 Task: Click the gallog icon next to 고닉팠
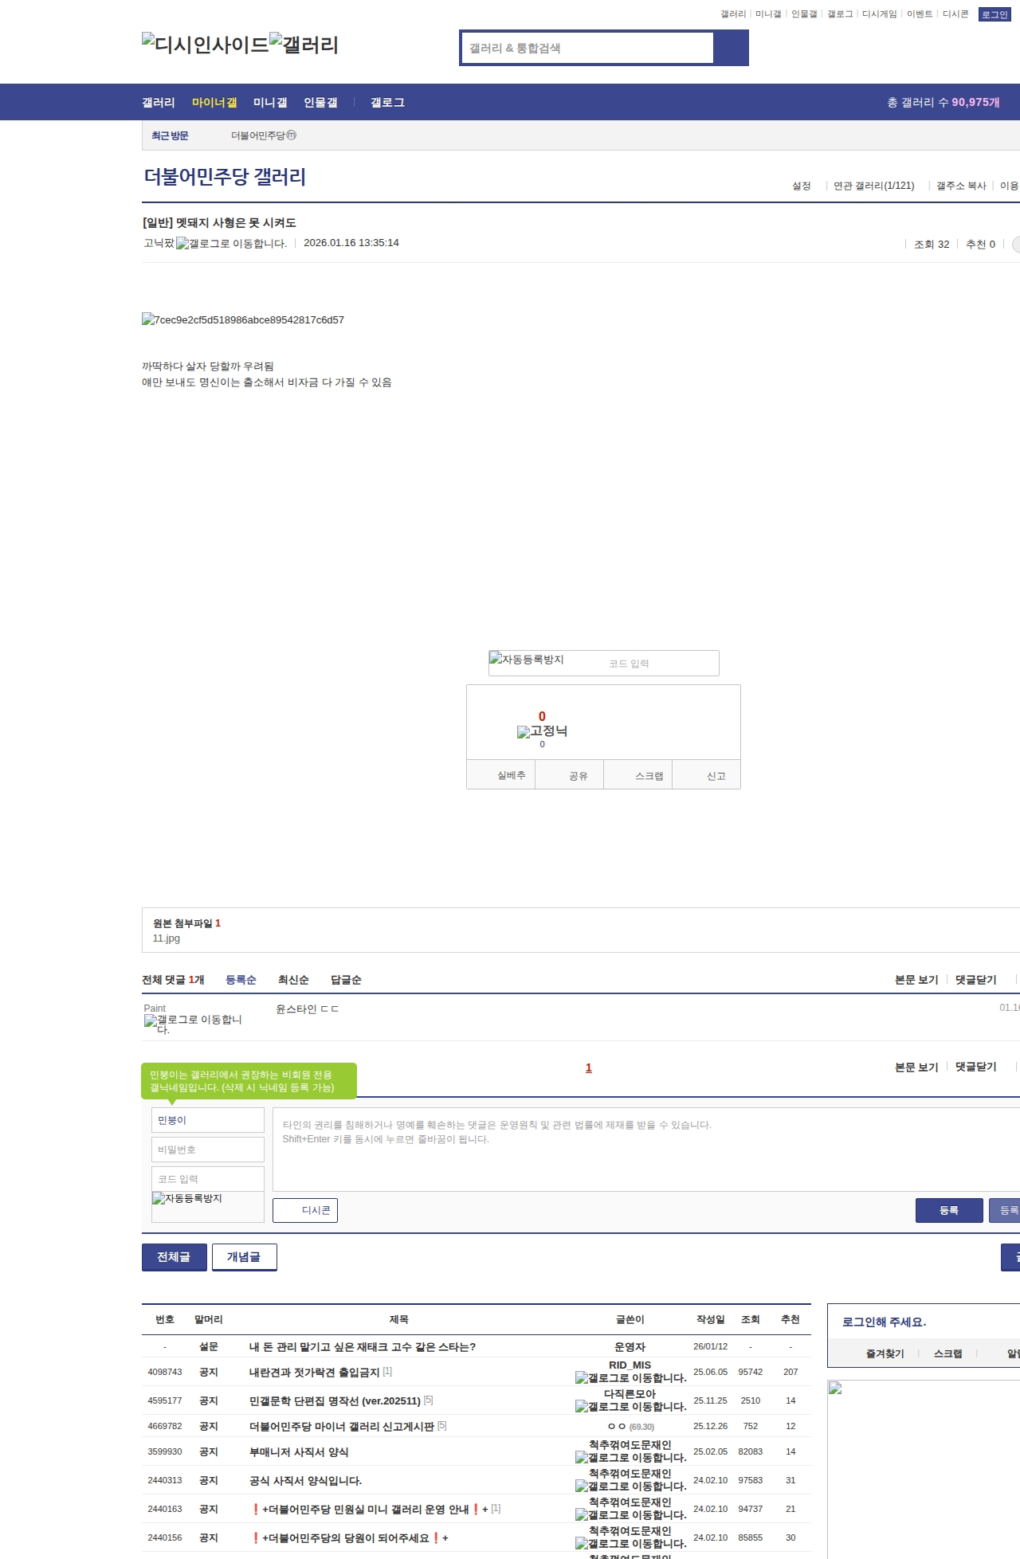(x=231, y=244)
